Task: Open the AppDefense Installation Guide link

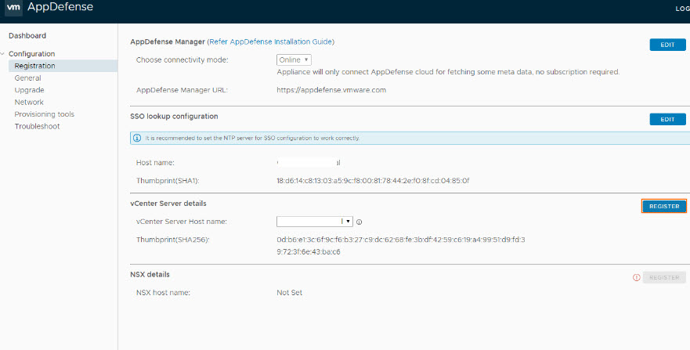Action: click(x=270, y=41)
